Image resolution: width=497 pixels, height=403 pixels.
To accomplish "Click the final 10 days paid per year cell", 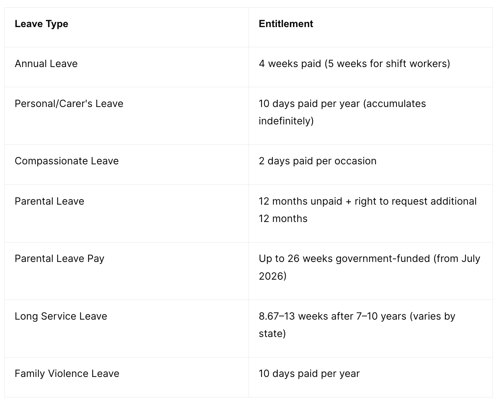I will tap(370, 377).
